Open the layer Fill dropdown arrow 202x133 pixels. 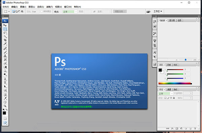click(x=191, y=98)
